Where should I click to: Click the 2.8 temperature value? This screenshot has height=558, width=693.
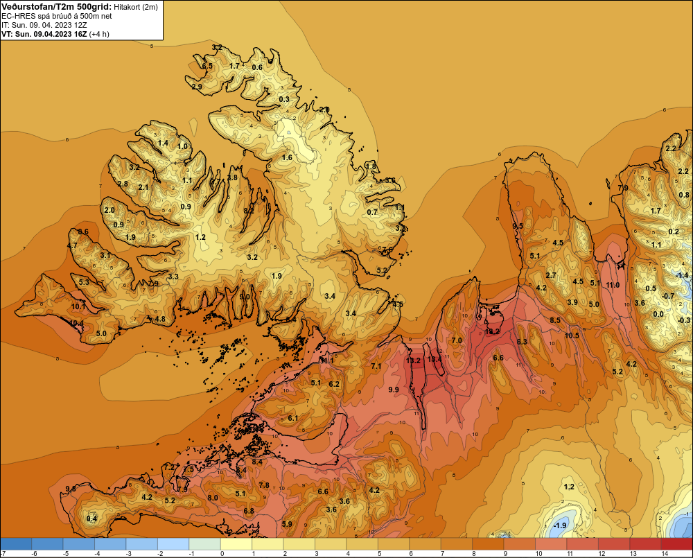click(x=123, y=184)
